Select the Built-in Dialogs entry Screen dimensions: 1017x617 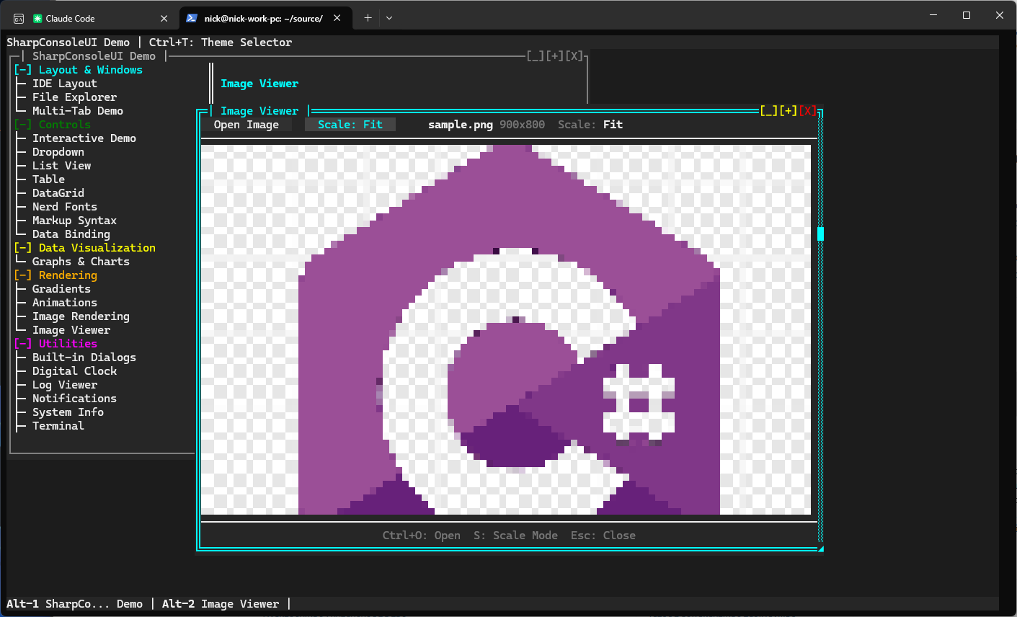84,357
